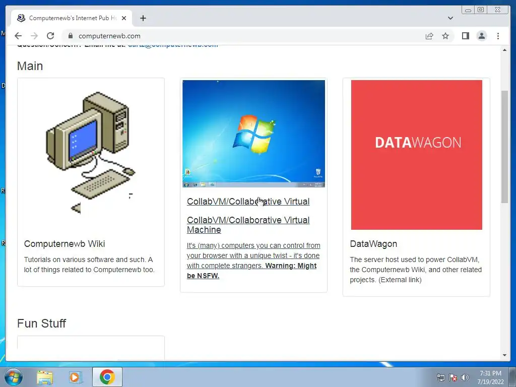Select the Computernewb's Internet Pub tab
Viewport: 516px width, 387px height.
point(72,18)
